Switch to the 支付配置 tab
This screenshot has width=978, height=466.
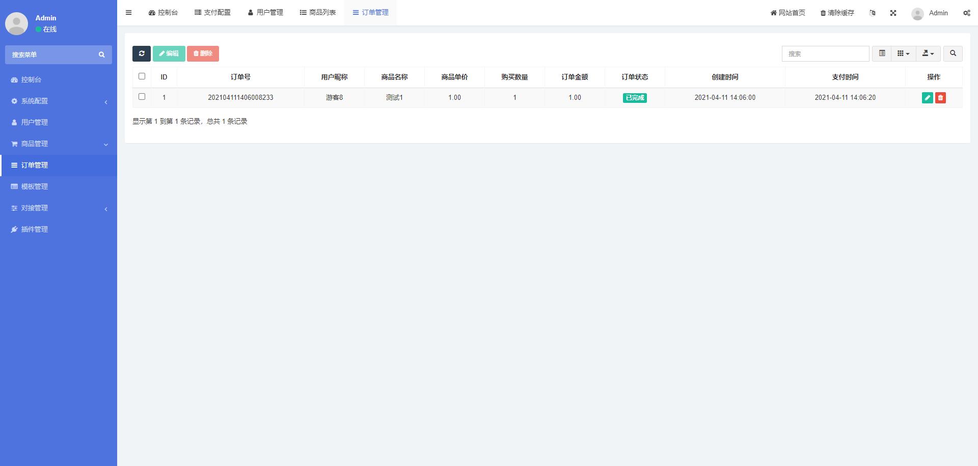(212, 13)
